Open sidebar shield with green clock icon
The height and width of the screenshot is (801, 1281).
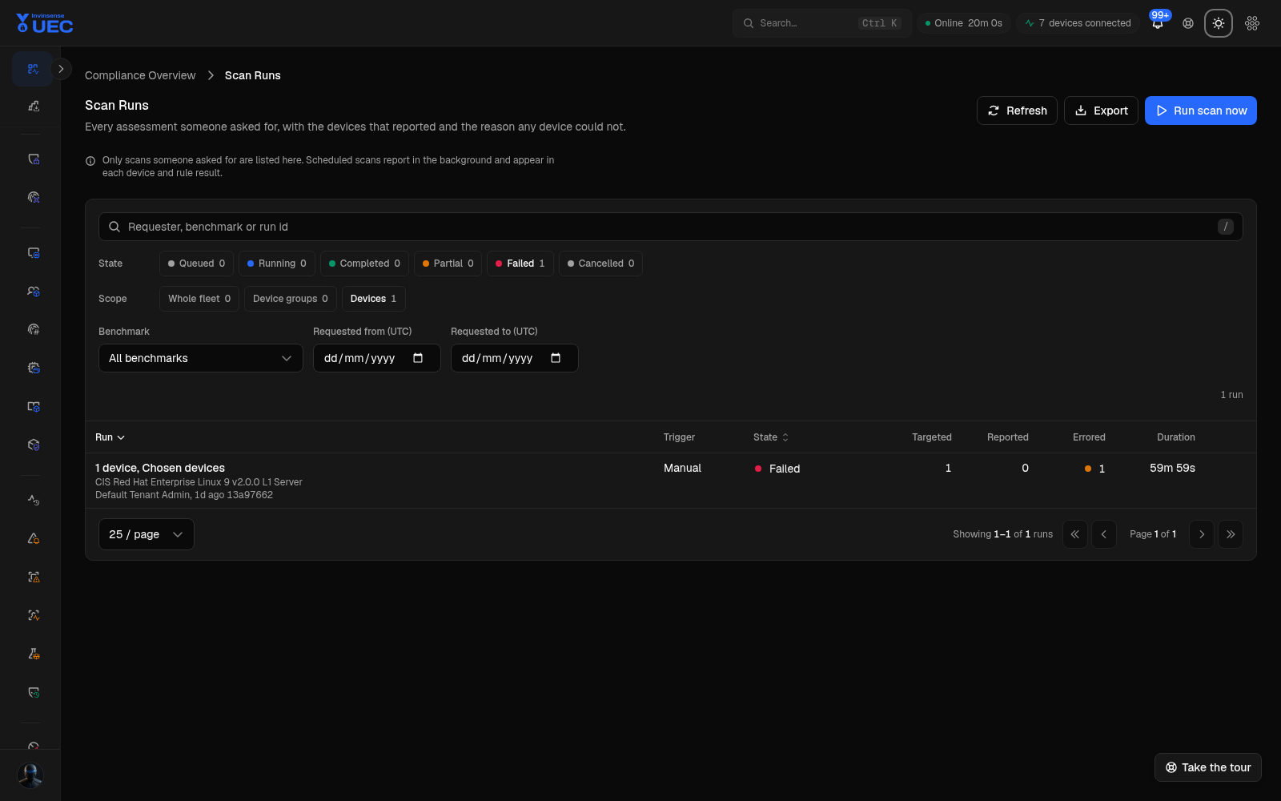tap(34, 692)
